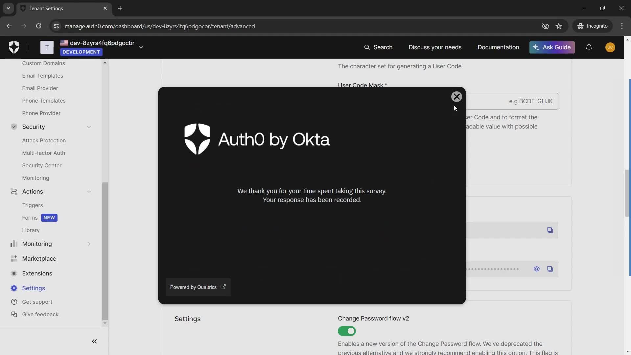The image size is (631, 355).
Task: Click the sidebar scroll up arrow
Action: pyautogui.click(x=105, y=62)
